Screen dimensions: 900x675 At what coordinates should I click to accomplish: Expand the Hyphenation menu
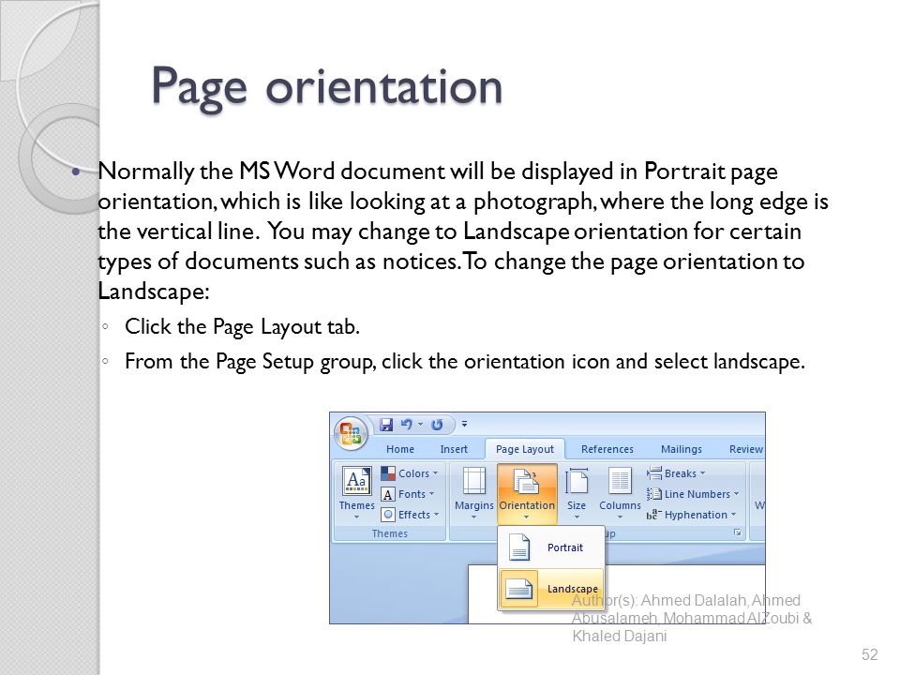[x=691, y=515]
